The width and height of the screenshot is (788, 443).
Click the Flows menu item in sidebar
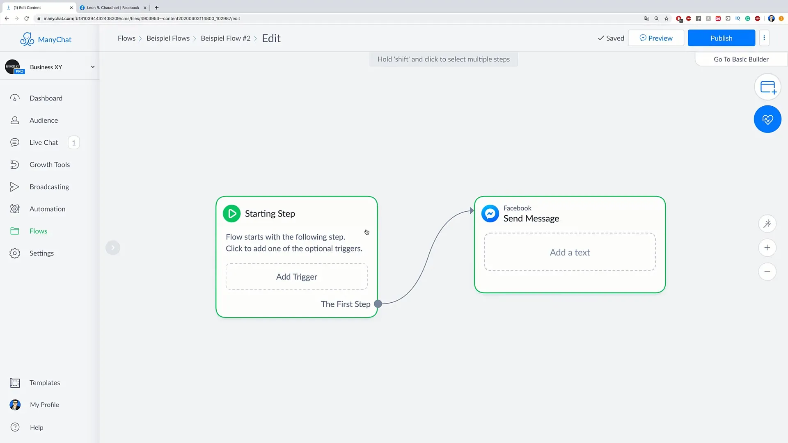pyautogui.click(x=39, y=231)
